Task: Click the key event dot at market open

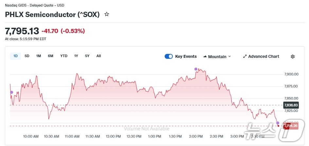Action: click(11, 92)
